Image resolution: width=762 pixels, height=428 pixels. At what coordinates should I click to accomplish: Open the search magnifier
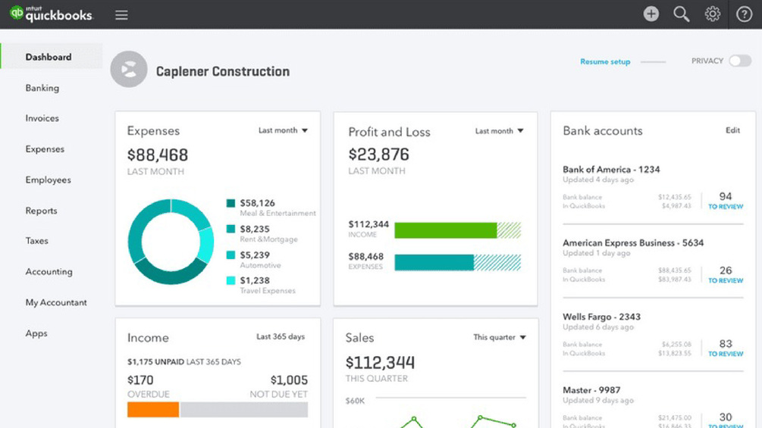(x=682, y=14)
